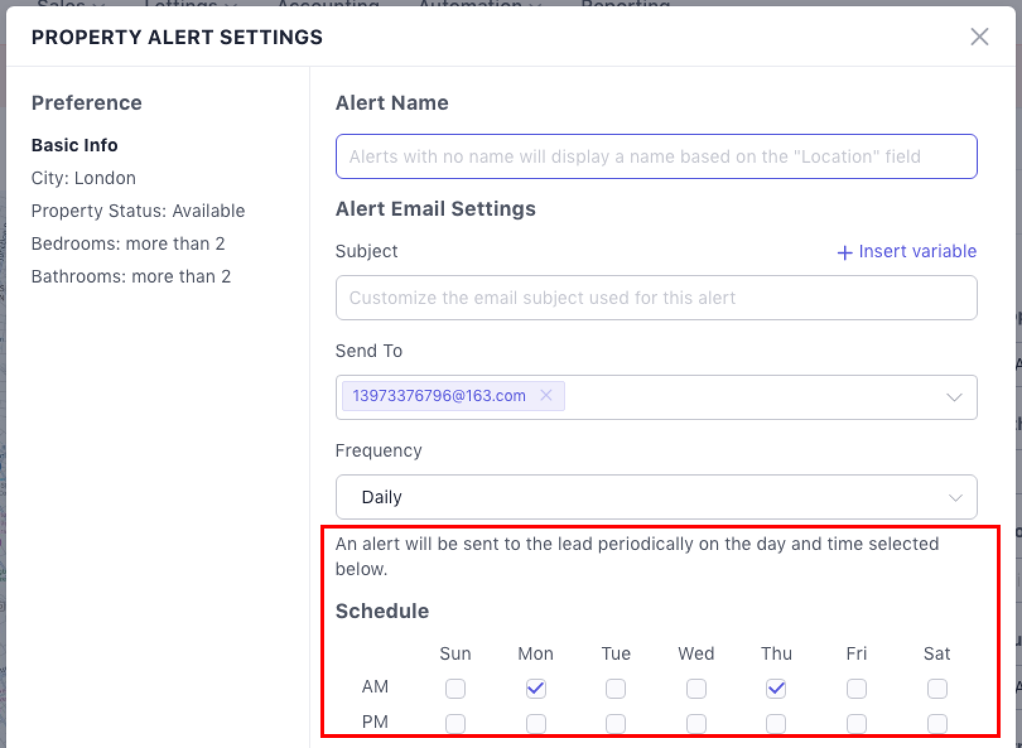Select Basic Info in Preference panel
This screenshot has height=748, width=1022.
74,145
